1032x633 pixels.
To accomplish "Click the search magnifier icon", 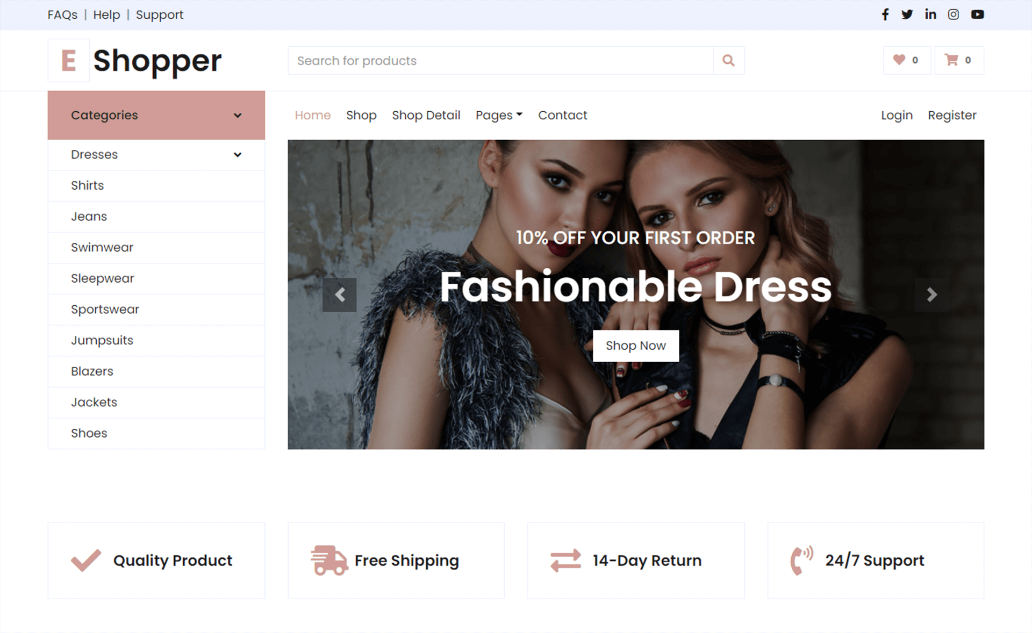I will [728, 60].
